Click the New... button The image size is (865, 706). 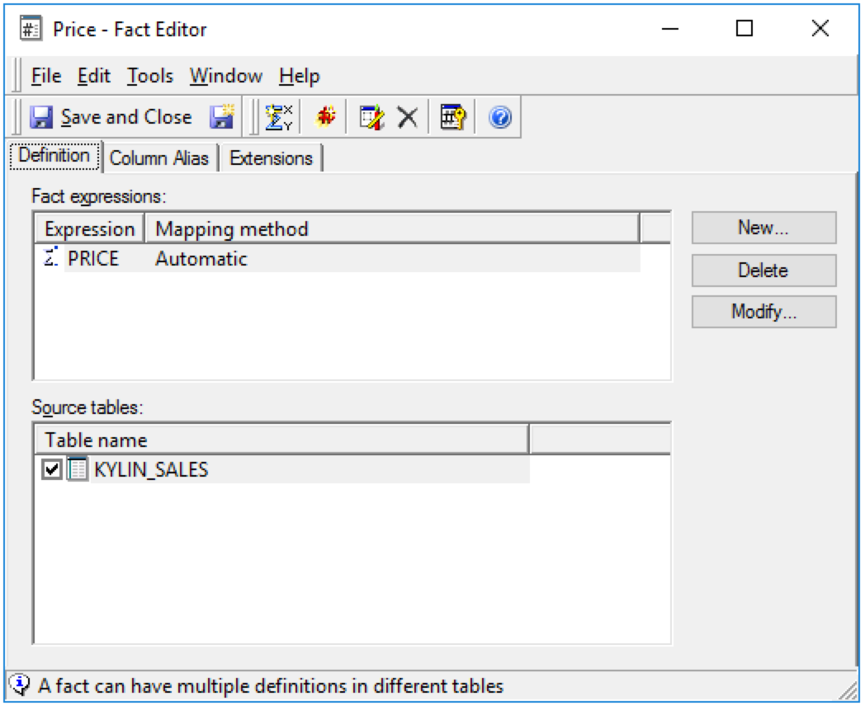[763, 228]
